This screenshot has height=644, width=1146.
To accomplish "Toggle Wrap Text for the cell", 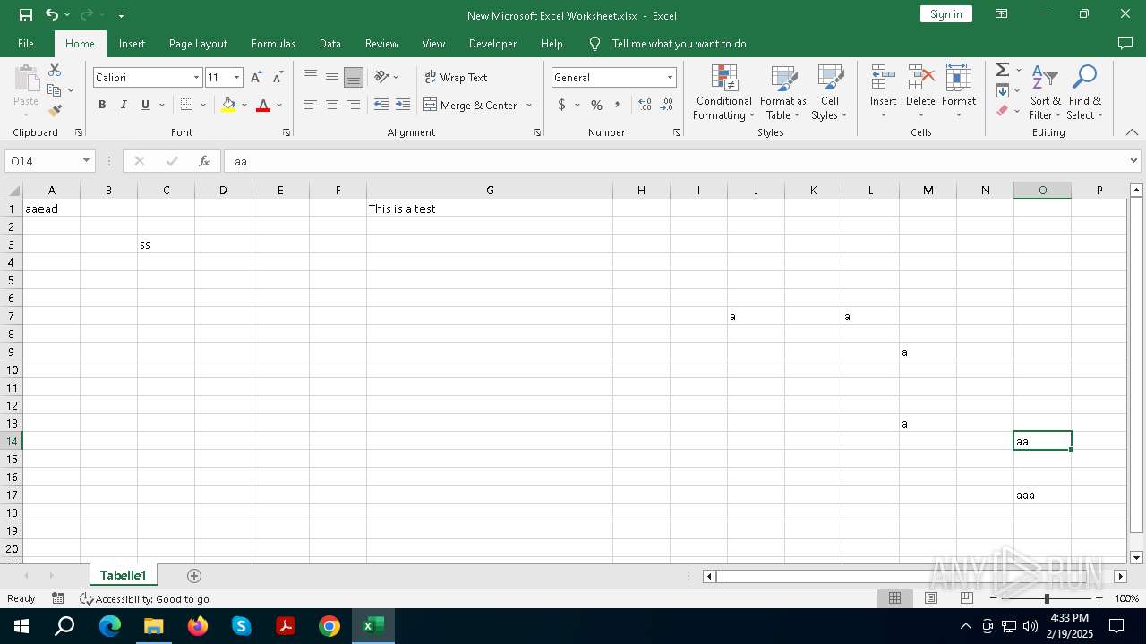I will (x=456, y=77).
